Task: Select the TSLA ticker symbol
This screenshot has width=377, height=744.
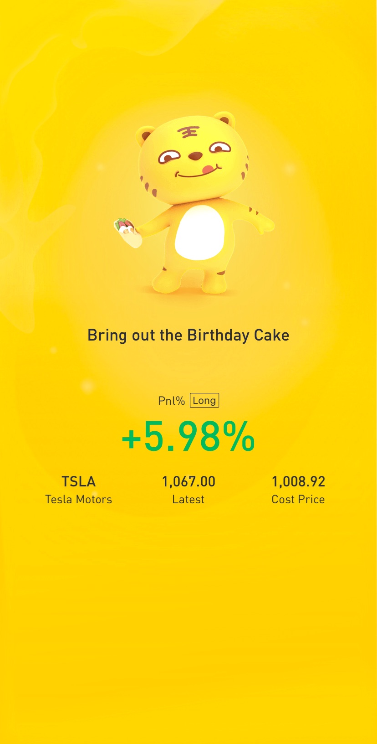Action: [78, 481]
